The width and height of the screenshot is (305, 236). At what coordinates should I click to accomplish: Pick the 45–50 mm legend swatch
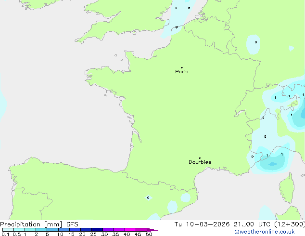click(x=141, y=230)
